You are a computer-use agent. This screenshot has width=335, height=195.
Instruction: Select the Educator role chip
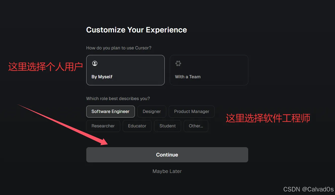coord(137,126)
